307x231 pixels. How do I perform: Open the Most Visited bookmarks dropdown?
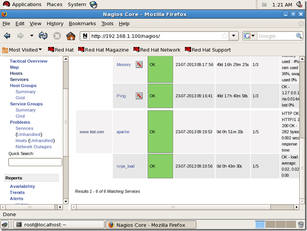pos(22,50)
